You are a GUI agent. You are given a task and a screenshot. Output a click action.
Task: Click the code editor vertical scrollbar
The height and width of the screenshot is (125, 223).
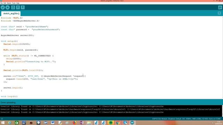222,57
